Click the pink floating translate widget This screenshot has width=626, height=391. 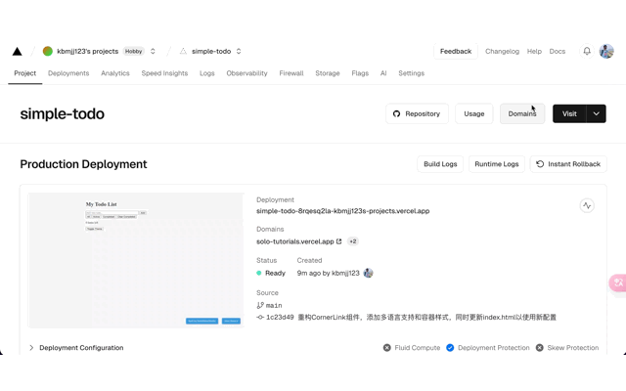(617, 282)
